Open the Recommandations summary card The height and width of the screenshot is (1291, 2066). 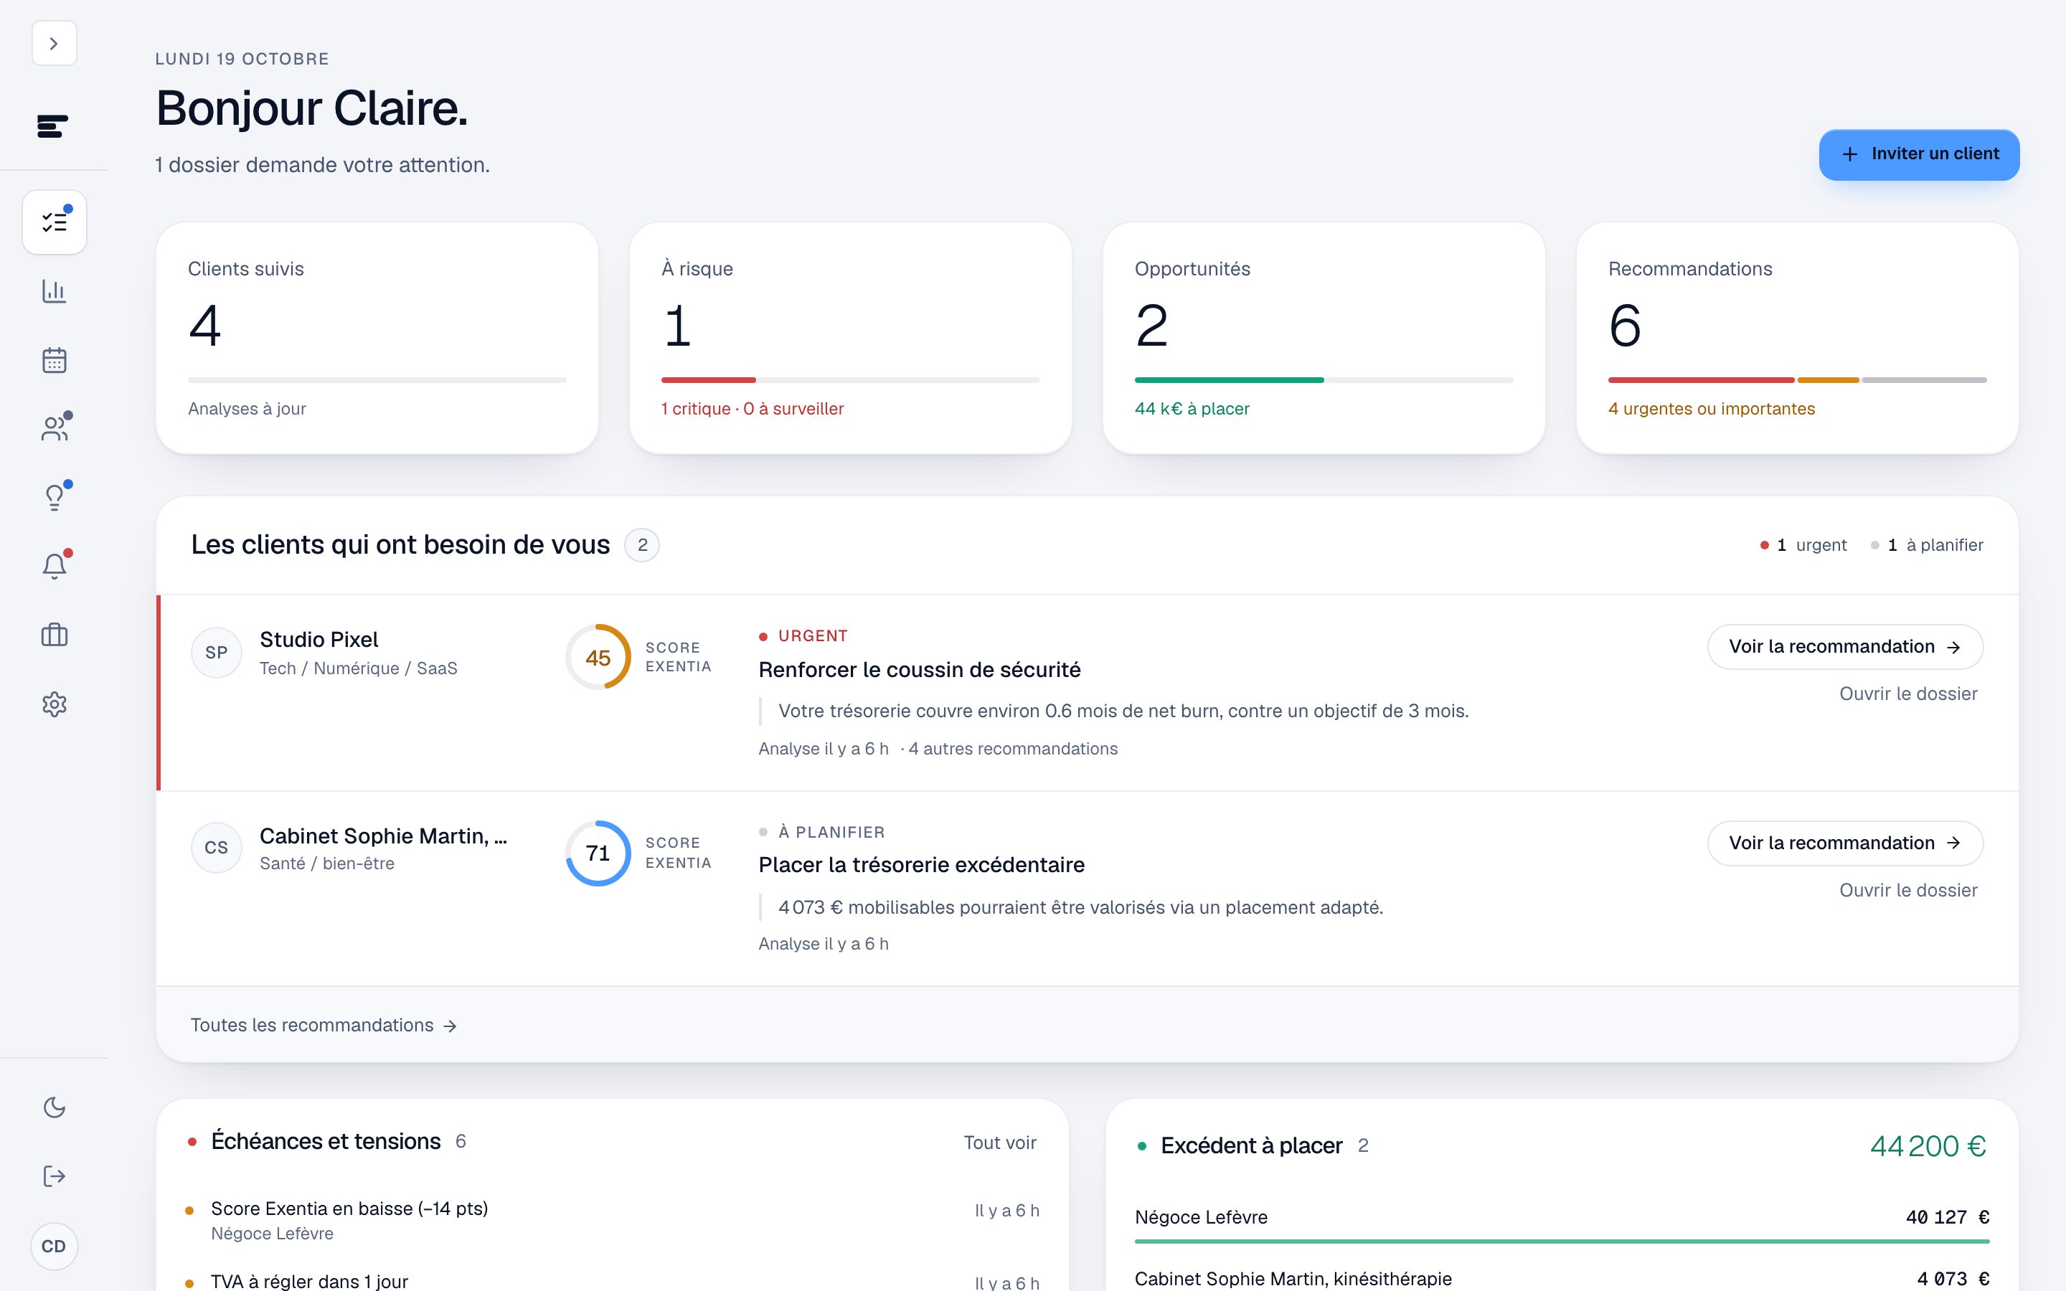click(x=1797, y=338)
